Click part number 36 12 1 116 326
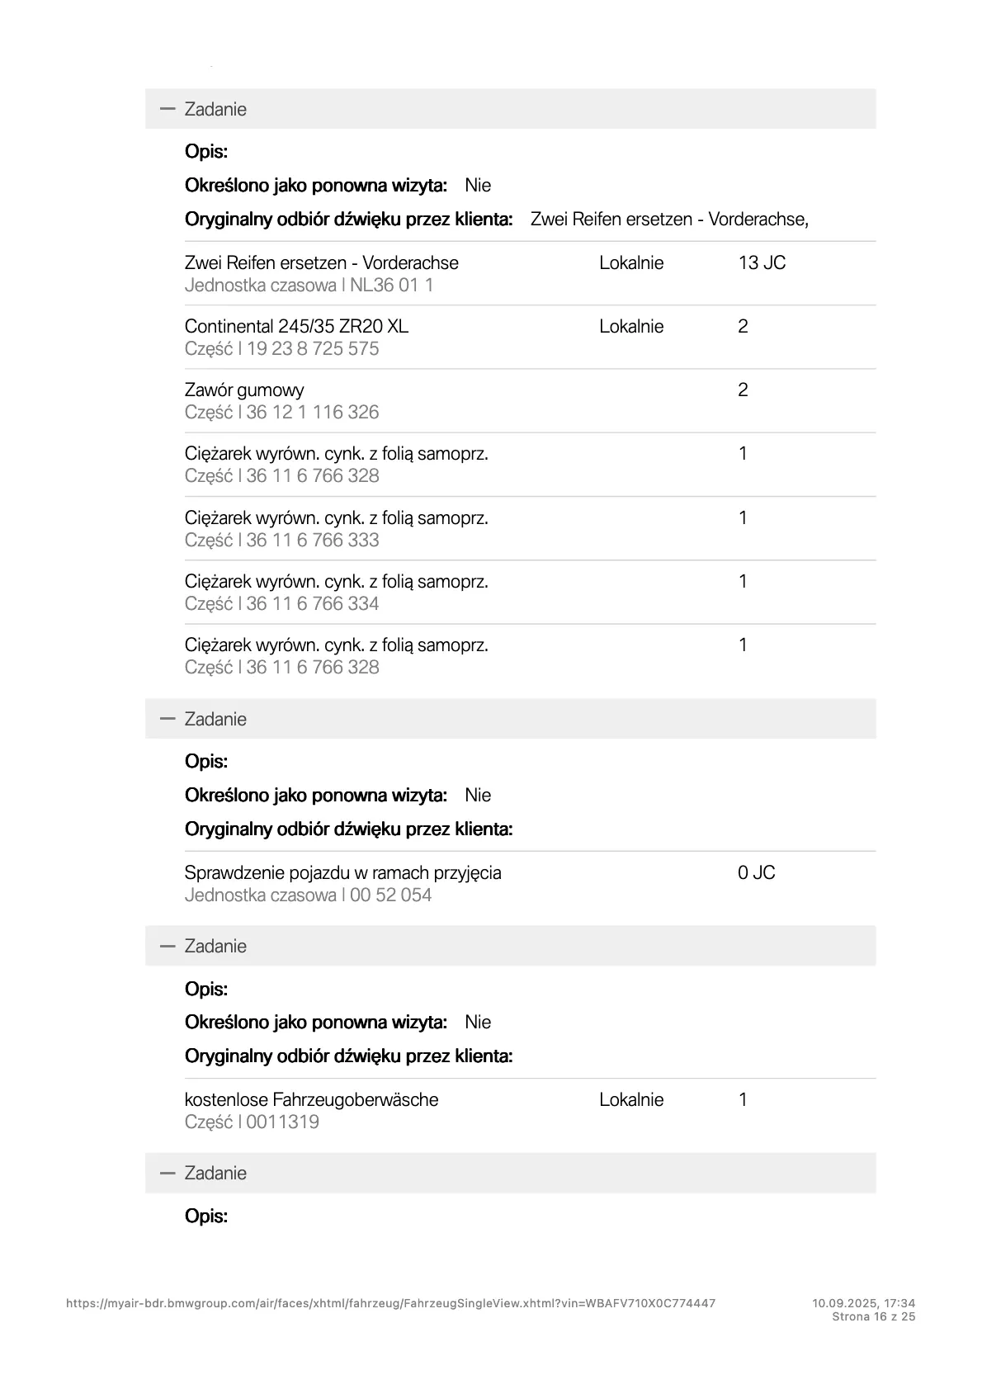Image resolution: width=982 pixels, height=1389 pixels. (x=312, y=412)
